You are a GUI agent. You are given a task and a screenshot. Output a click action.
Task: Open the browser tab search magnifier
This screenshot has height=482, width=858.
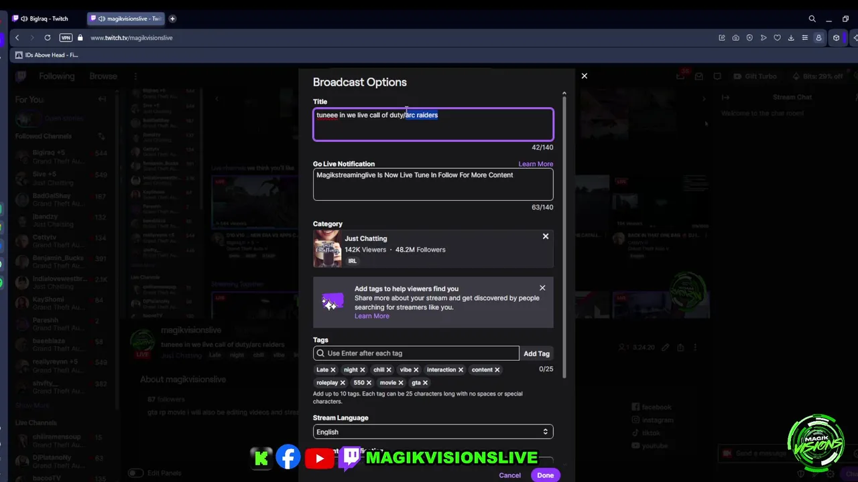[812, 19]
